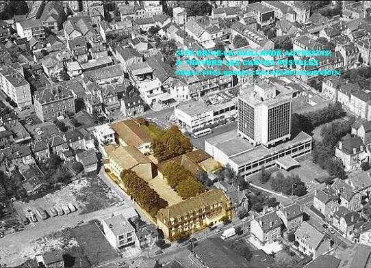
Task: Click the highlighted middle wing with the pale facade
Action: pyautogui.click(x=128, y=161)
